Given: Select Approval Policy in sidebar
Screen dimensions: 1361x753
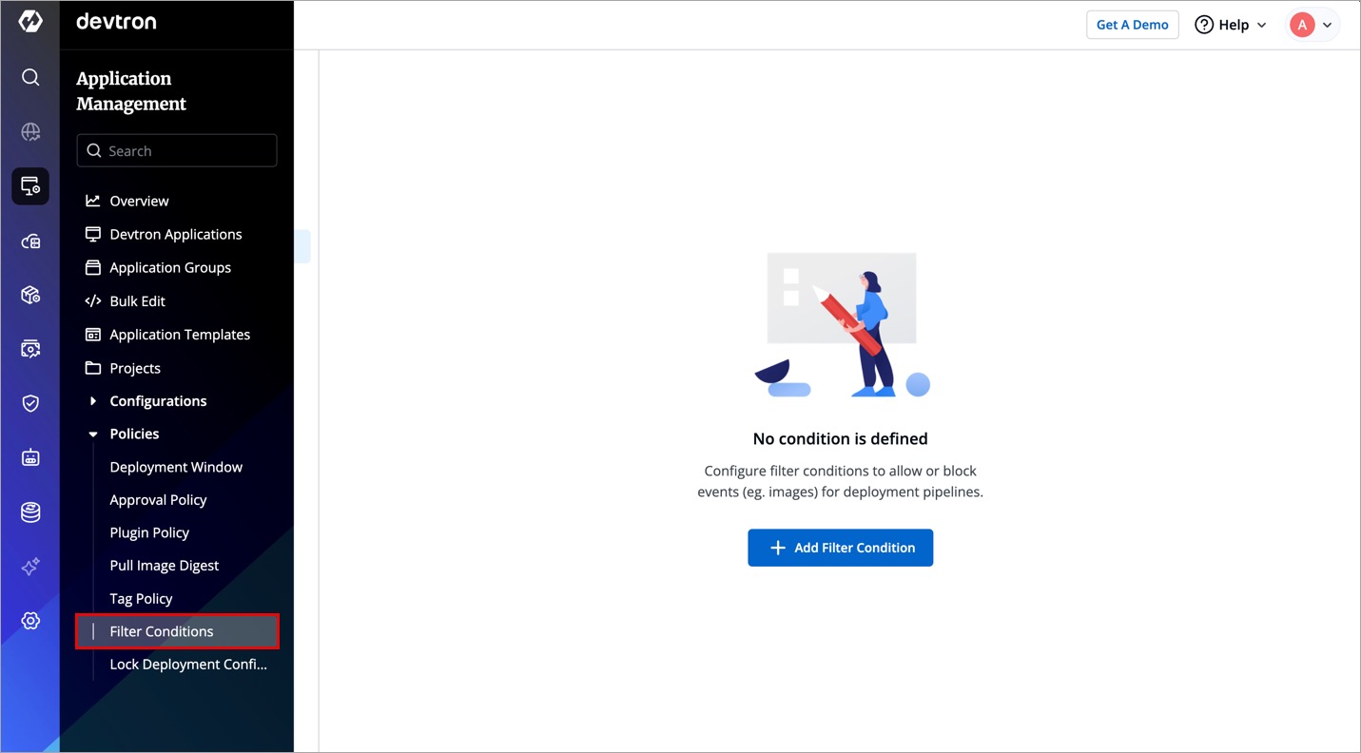Looking at the screenshot, I should (x=158, y=500).
